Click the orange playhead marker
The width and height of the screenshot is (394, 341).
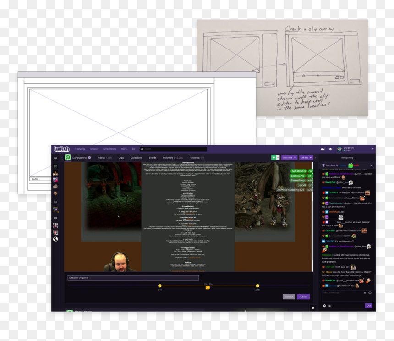click(208, 287)
